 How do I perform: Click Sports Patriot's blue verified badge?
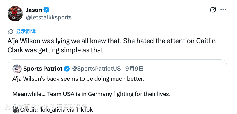click(x=67, y=69)
